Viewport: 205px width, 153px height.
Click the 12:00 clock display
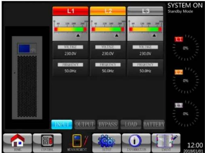(x=195, y=145)
